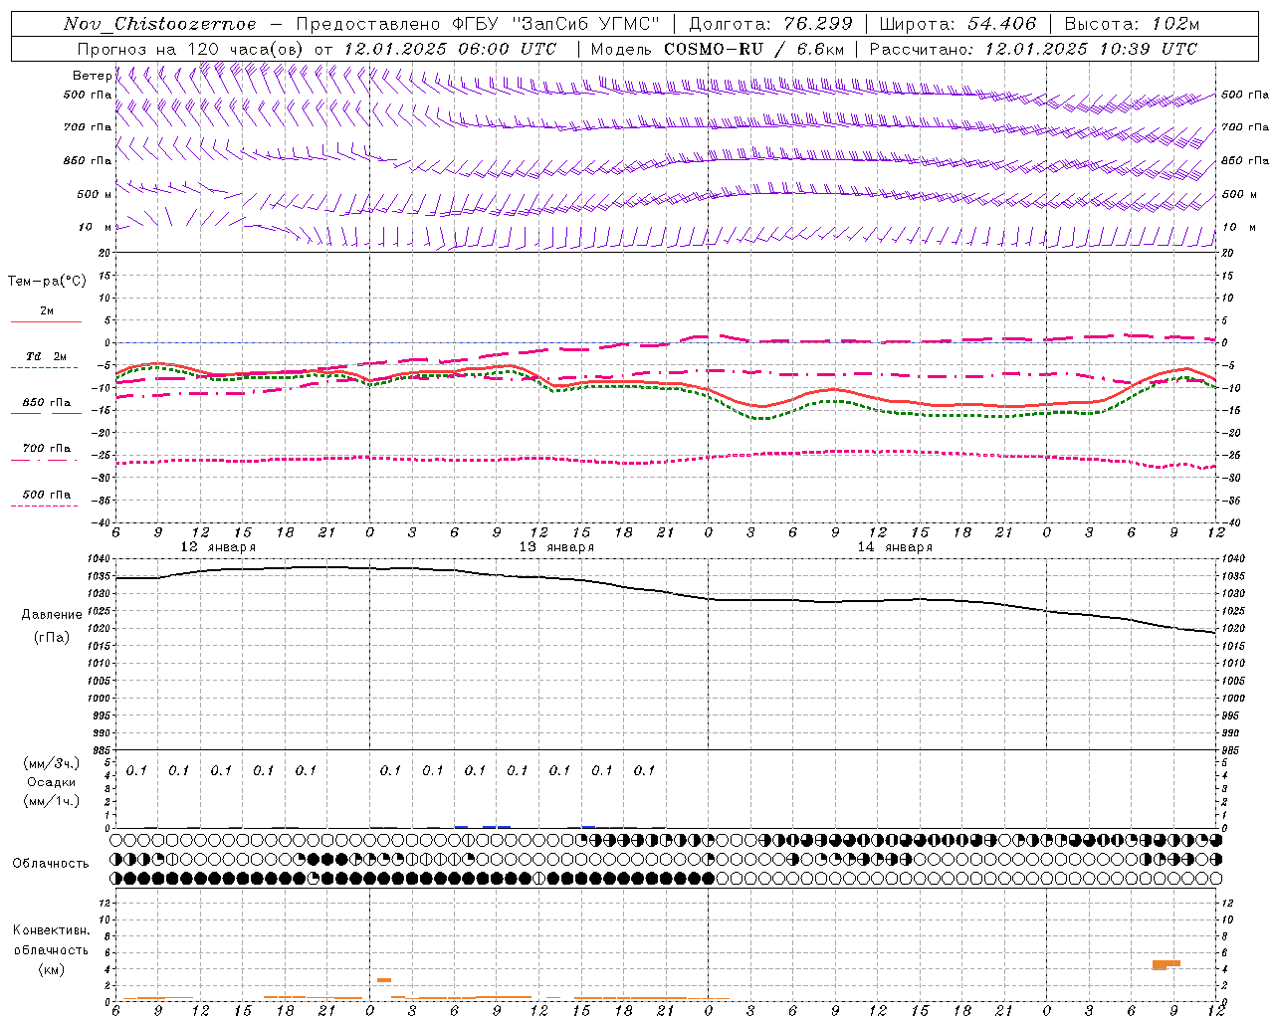Click the 'Ветер' wind panel label
1274x1019 pixels.
coord(92,76)
